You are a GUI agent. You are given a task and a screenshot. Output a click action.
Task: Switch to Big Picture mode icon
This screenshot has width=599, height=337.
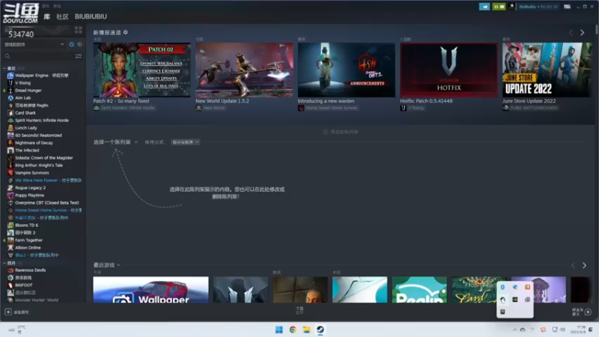(x=568, y=7)
